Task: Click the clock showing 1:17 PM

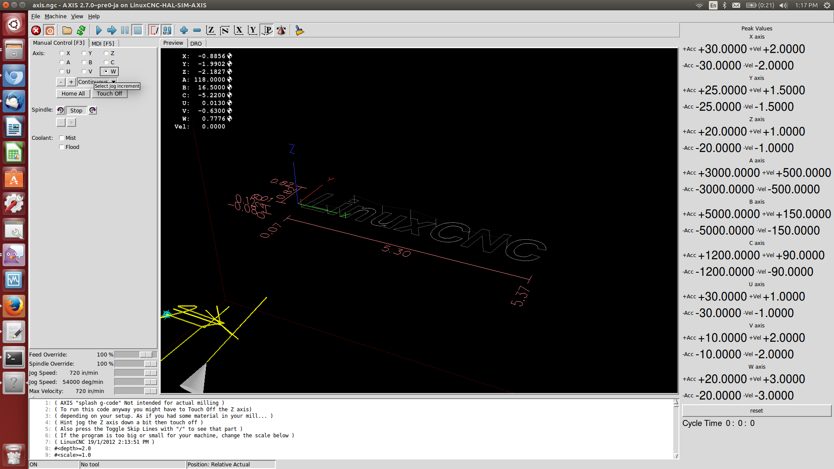Action: pos(806,5)
